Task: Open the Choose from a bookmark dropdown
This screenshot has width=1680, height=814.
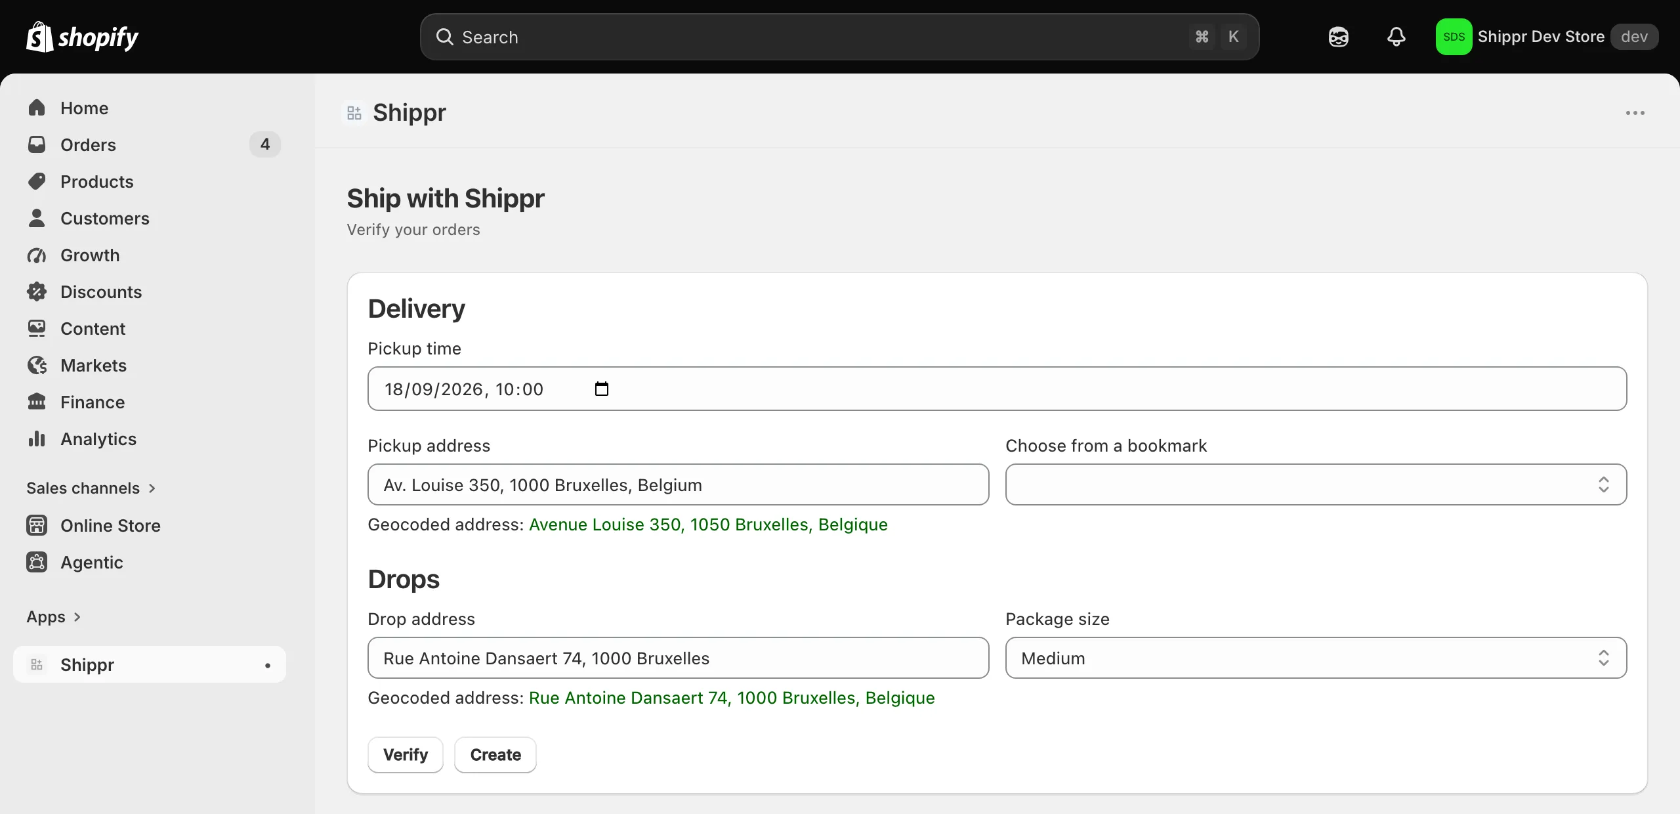Action: click(1316, 484)
